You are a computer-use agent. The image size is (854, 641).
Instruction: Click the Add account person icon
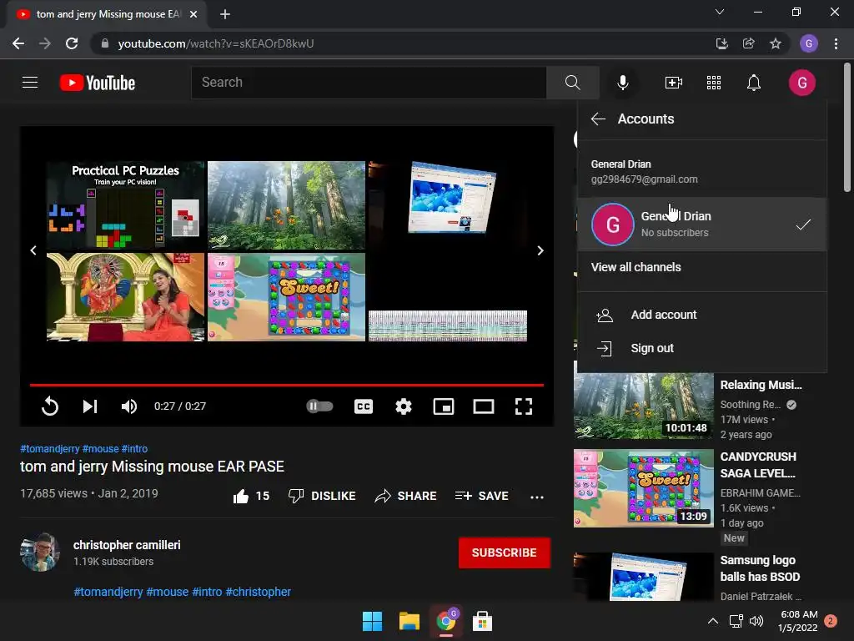click(605, 315)
